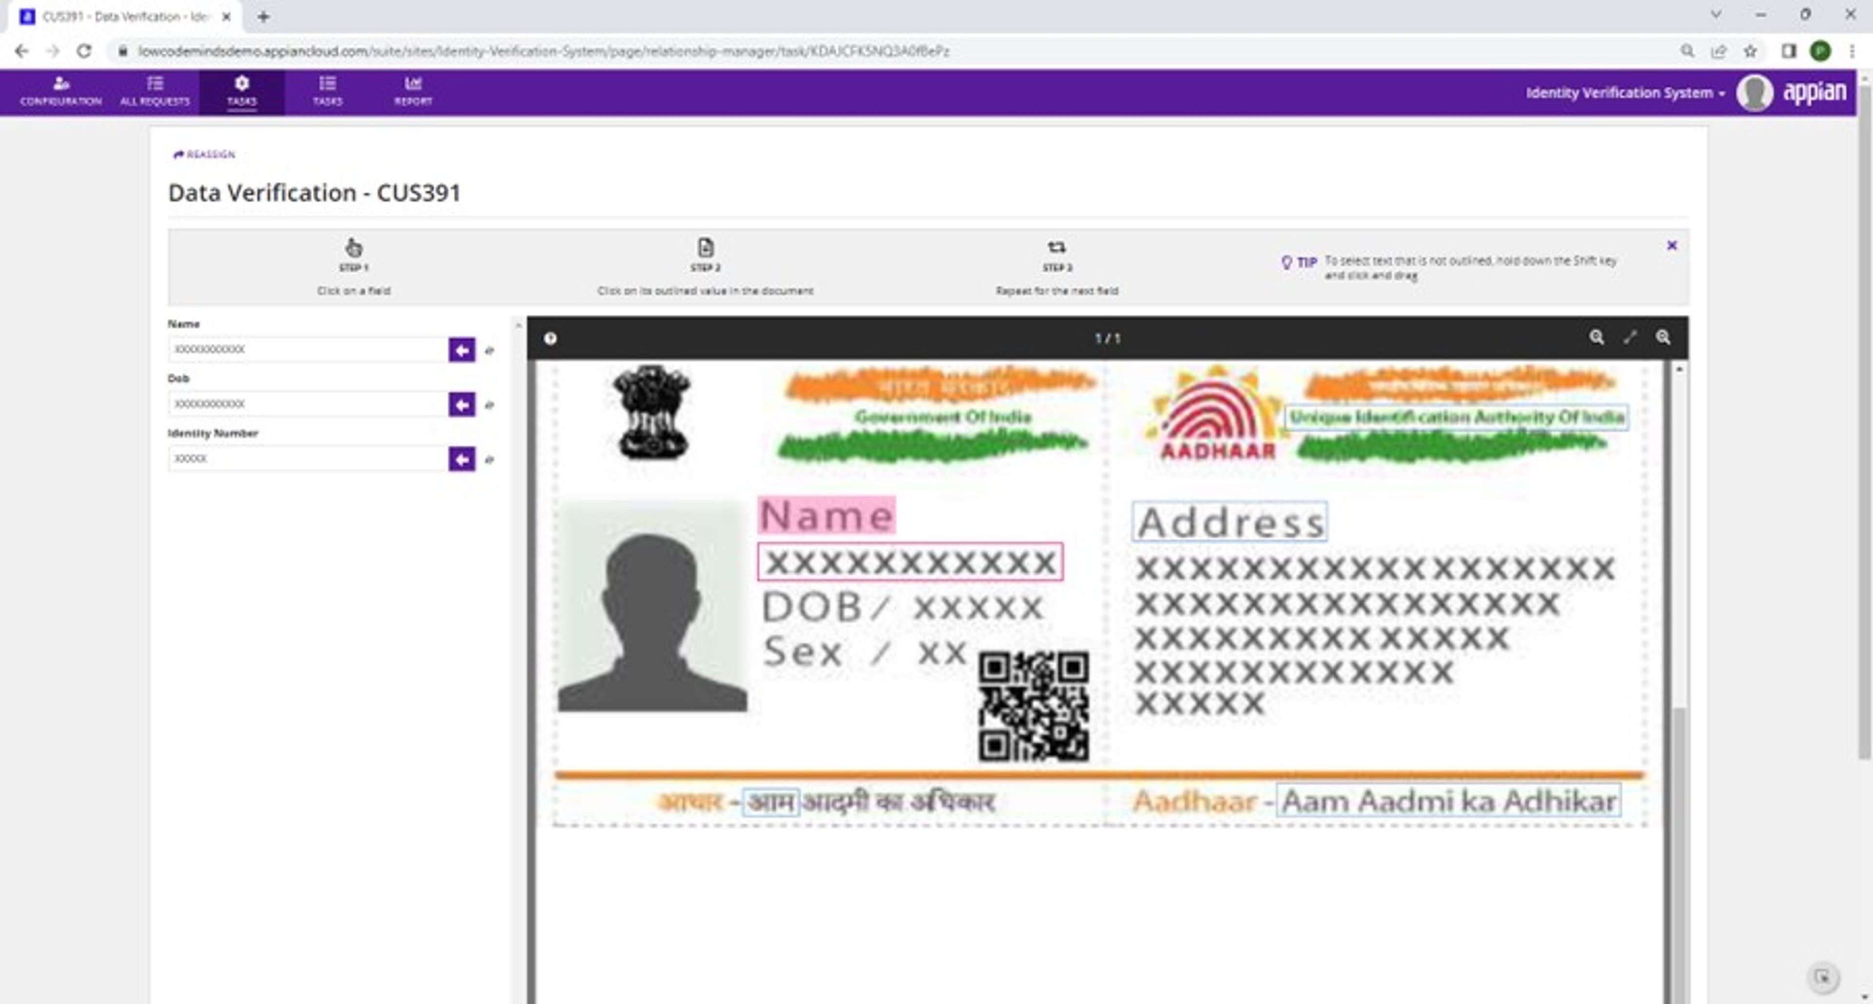The width and height of the screenshot is (1873, 1004).
Task: Click the QR code on Aadhaar card
Action: (1033, 706)
